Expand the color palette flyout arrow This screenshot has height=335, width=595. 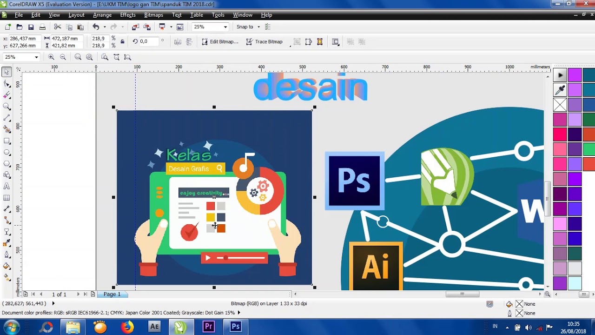(x=560, y=75)
